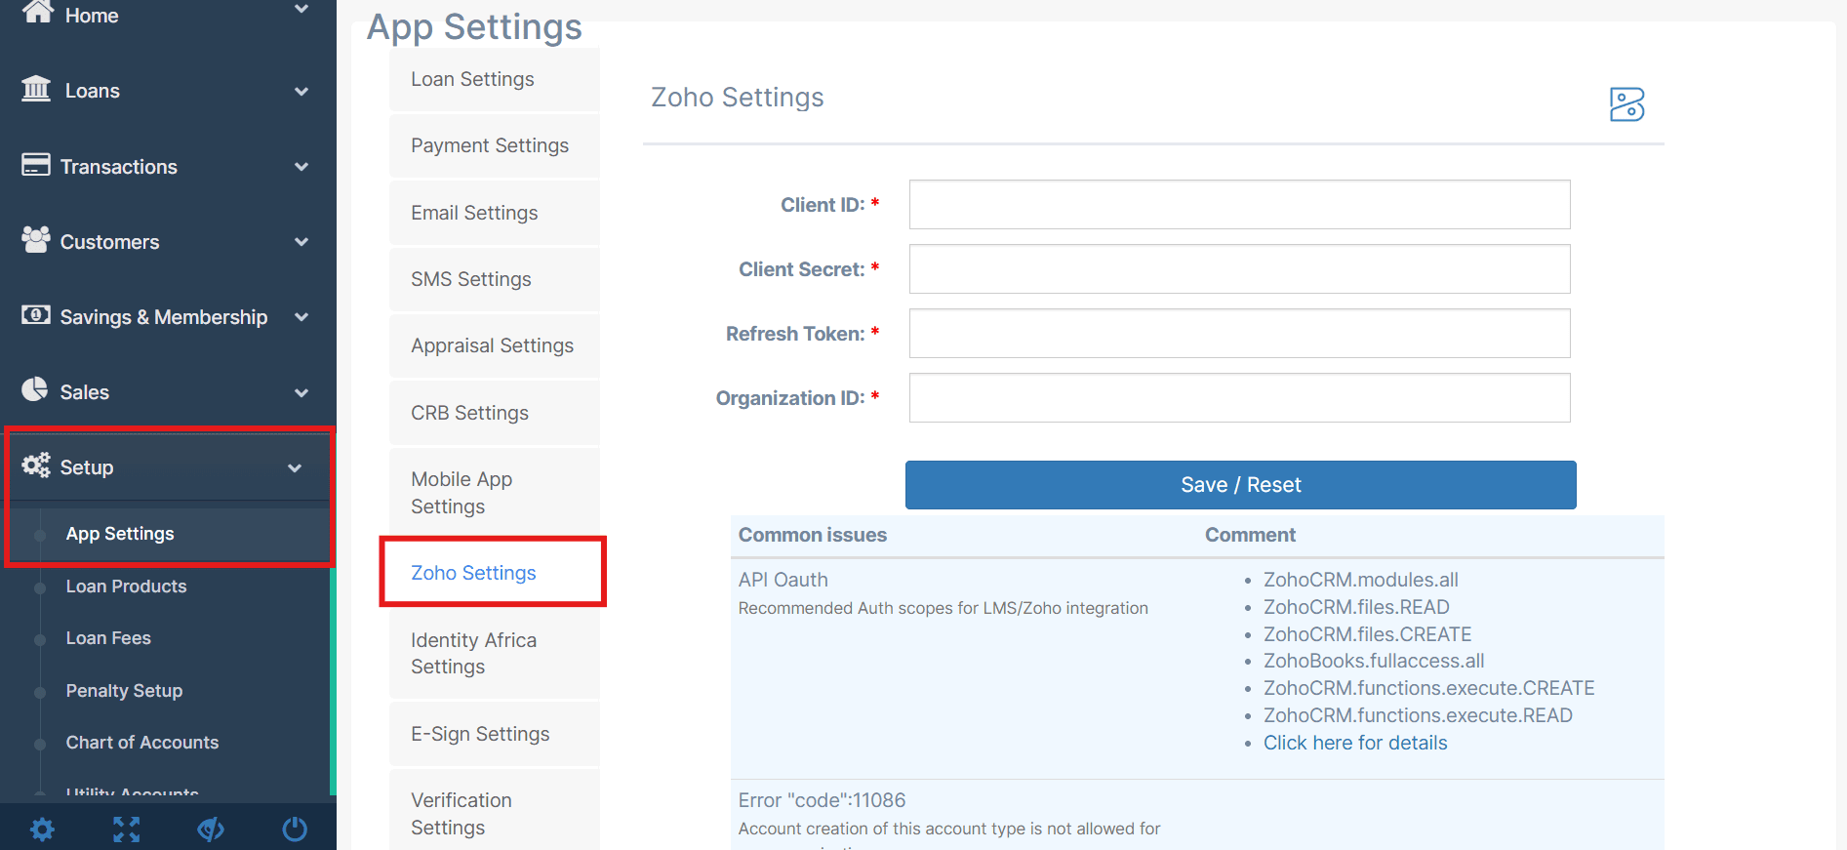Image resolution: width=1847 pixels, height=850 pixels.
Task: Click the Transactions menu label
Action: coord(119,167)
